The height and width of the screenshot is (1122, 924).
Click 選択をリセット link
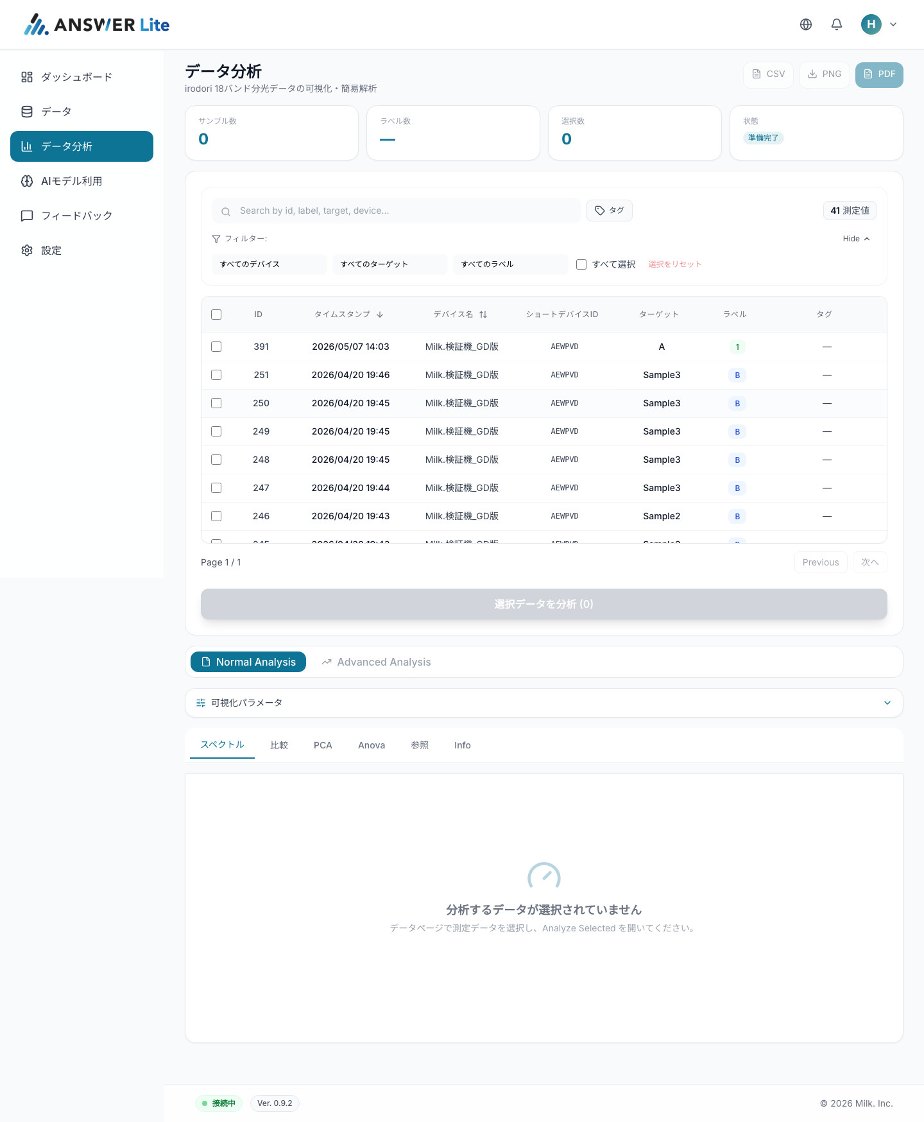675,264
